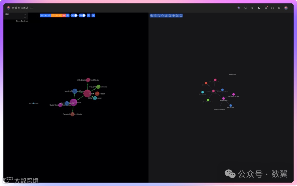Enter fullscreen mode from the header

[x=272, y=8]
